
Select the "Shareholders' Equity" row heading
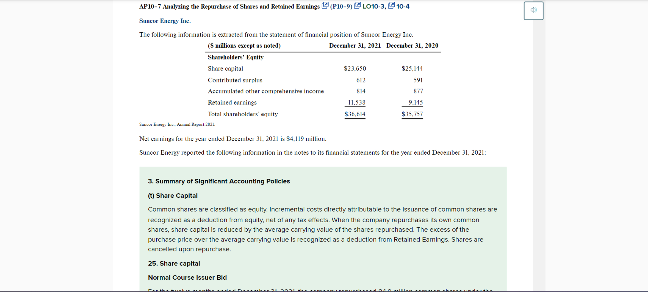[236, 57]
